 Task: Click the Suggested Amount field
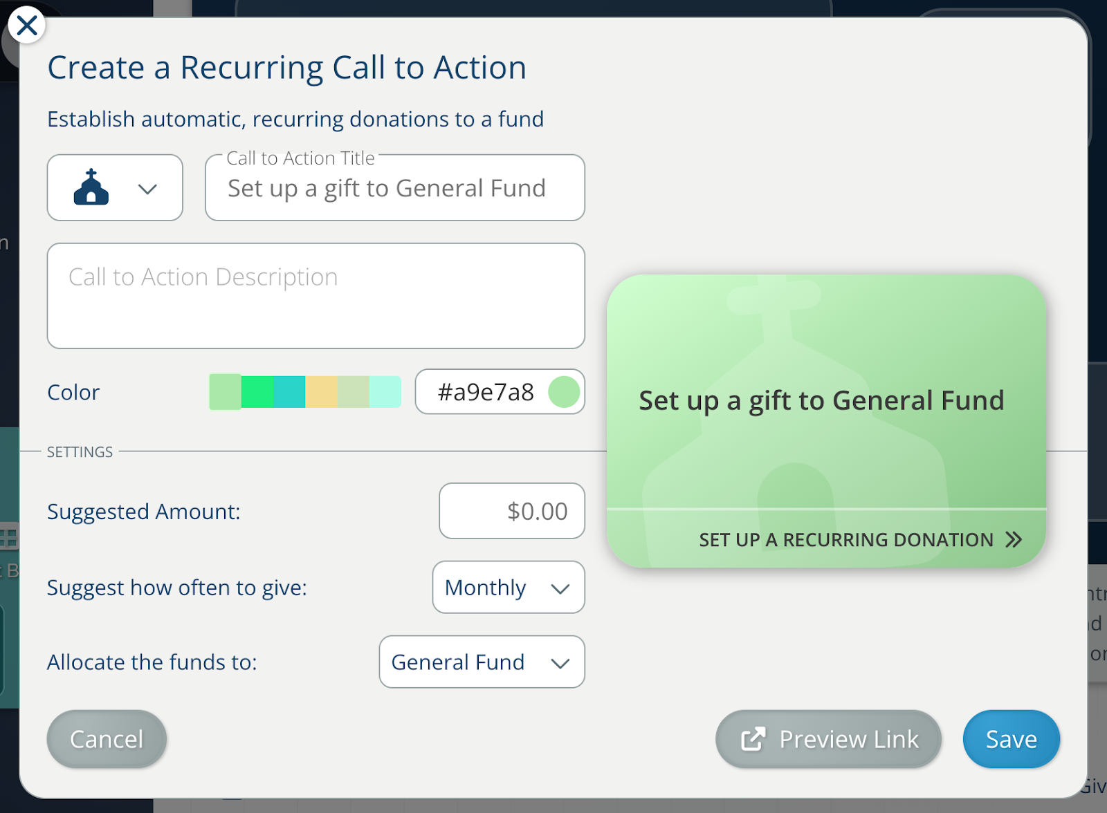tap(512, 512)
